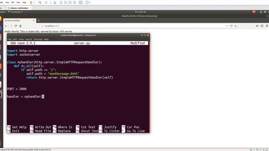Image resolution: width=269 pixels, height=151 pixels.
Task: Open the terminal window's Help menu
Action: click(46, 39)
